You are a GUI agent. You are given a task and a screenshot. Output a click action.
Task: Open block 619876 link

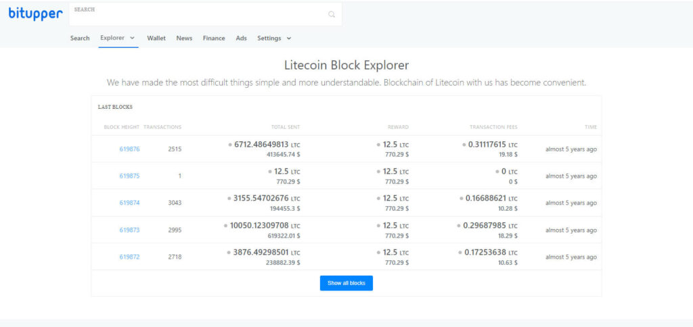(129, 149)
